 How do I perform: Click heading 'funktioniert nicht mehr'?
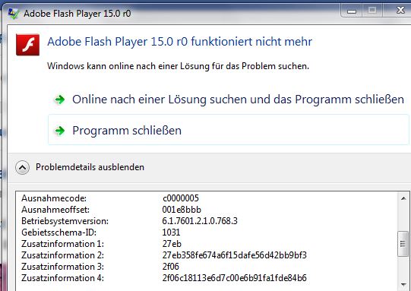[251, 42]
